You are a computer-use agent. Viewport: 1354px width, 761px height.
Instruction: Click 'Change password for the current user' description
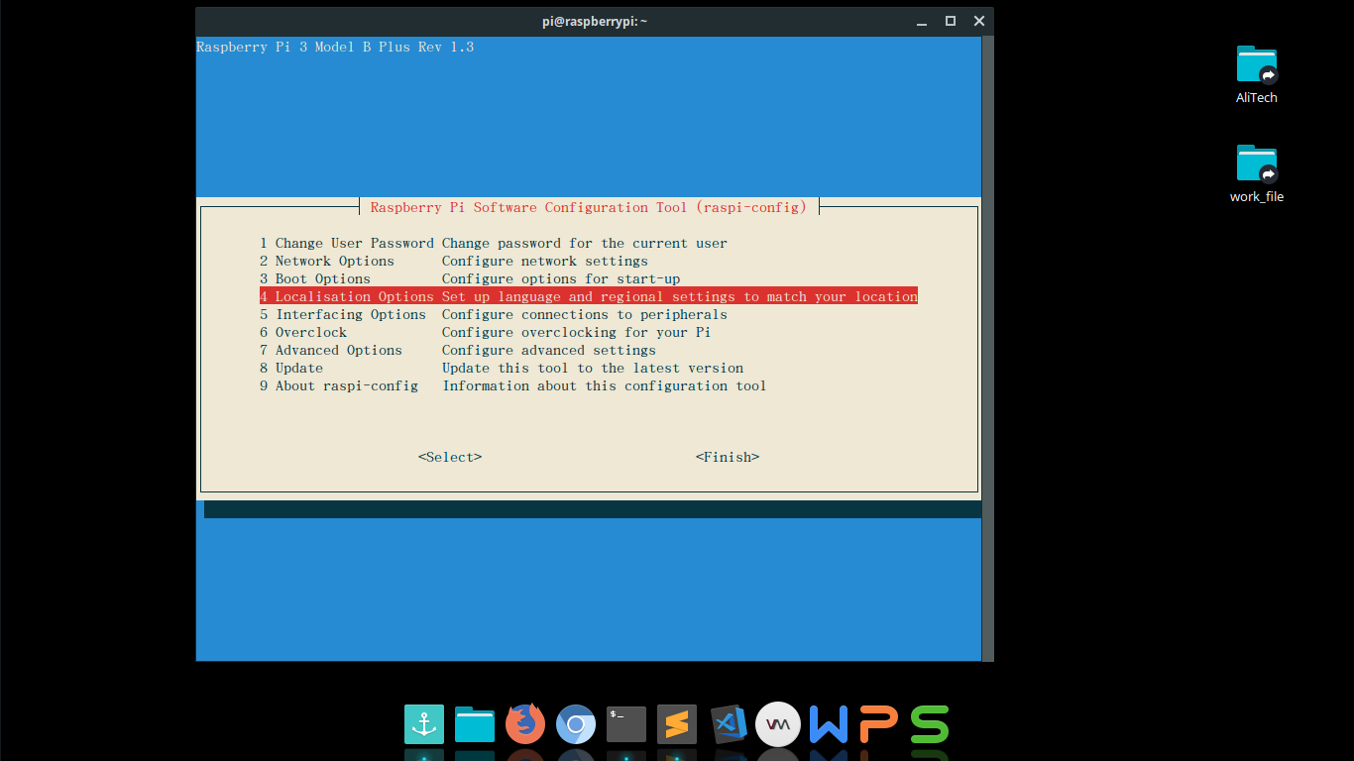click(x=585, y=243)
